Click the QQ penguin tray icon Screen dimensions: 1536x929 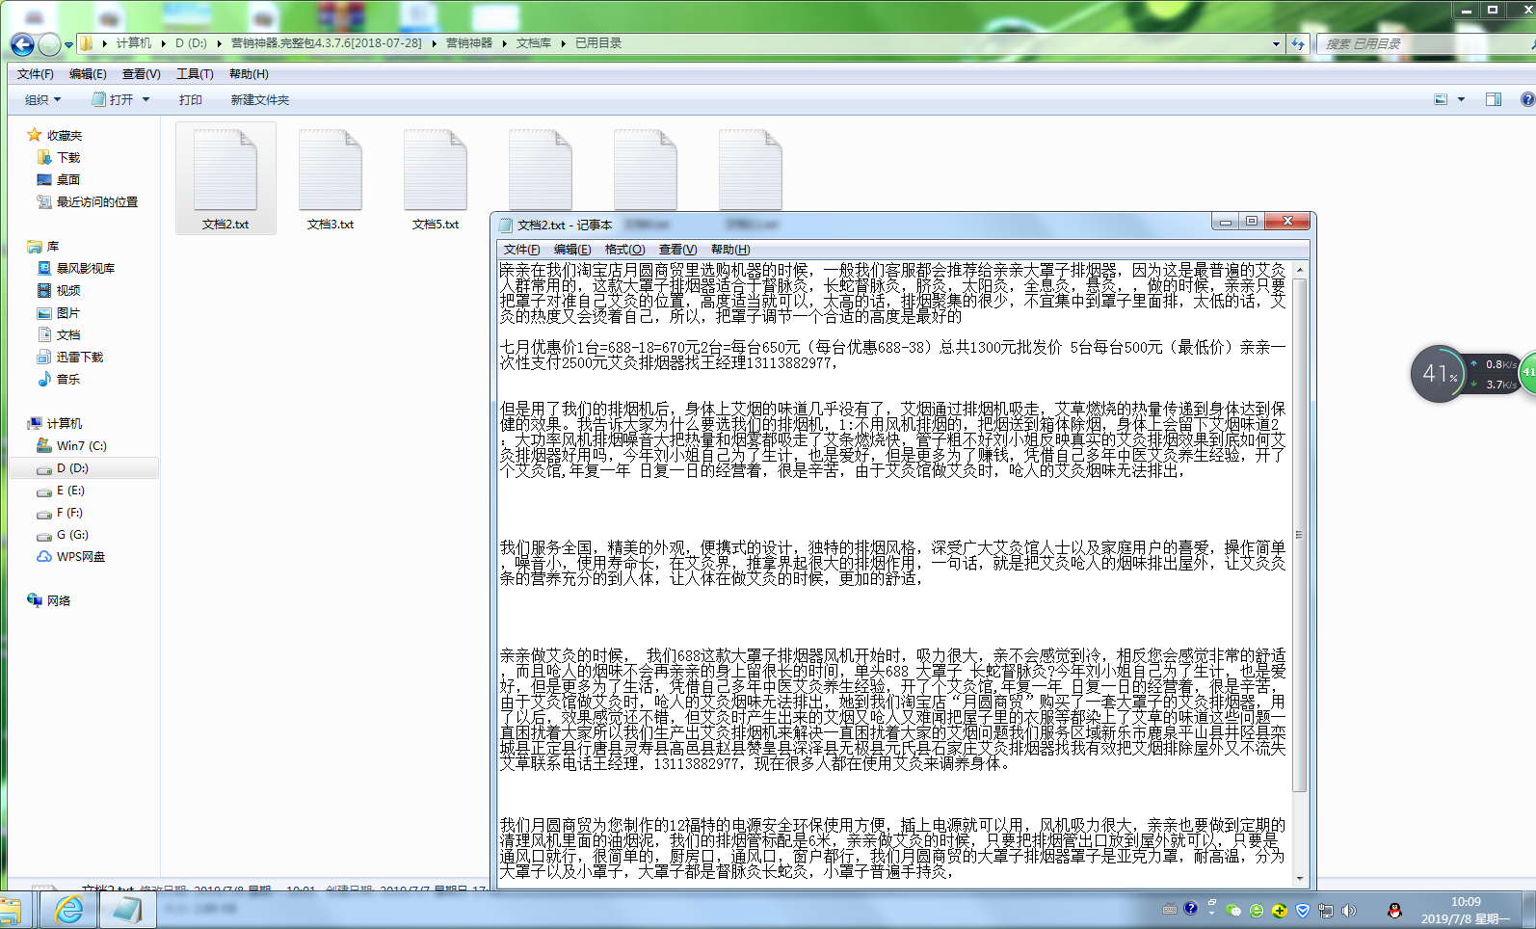pos(1393,910)
